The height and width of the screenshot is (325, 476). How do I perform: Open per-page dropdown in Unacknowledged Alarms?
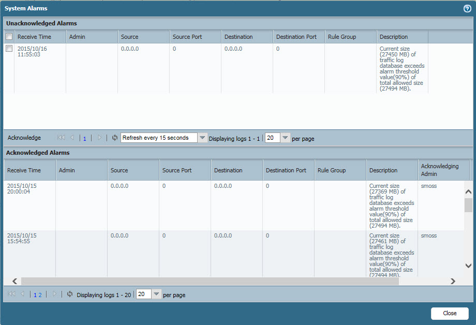pyautogui.click(x=285, y=138)
